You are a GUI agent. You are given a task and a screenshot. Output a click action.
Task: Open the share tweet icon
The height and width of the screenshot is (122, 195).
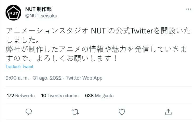tap(167, 112)
